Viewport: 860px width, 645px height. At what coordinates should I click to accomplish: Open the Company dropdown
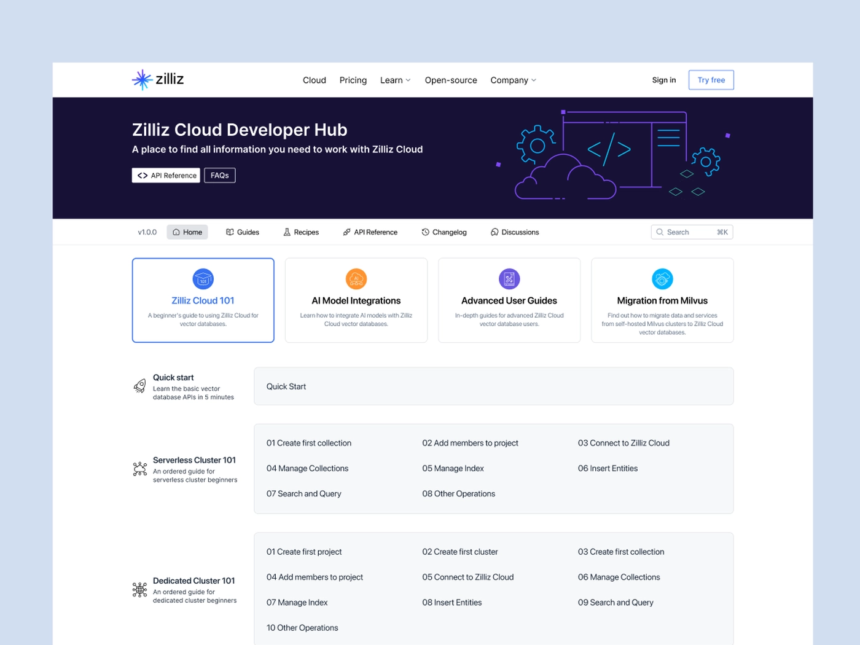pos(513,80)
